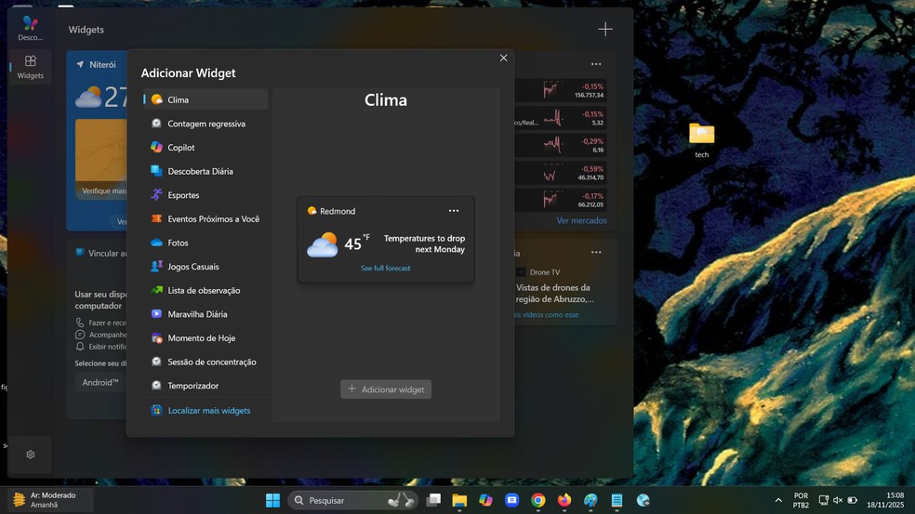Open widgets settings gear icon
Viewport: 915px width, 514px height.
click(31, 455)
